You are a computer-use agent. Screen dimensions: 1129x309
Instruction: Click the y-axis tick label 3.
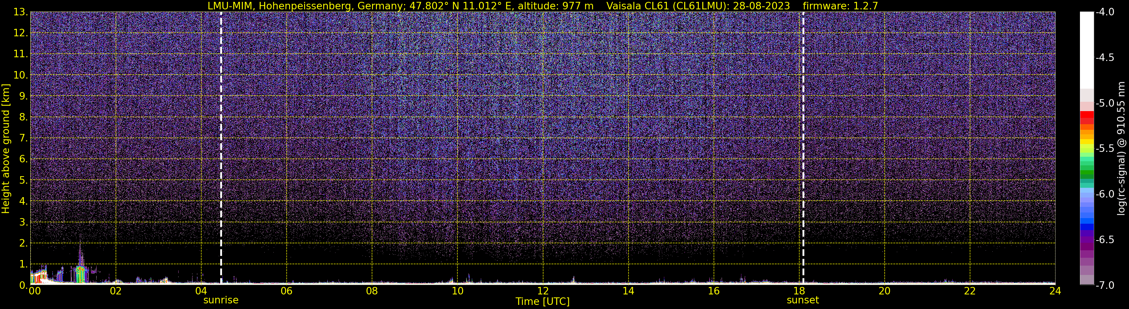click(23, 222)
